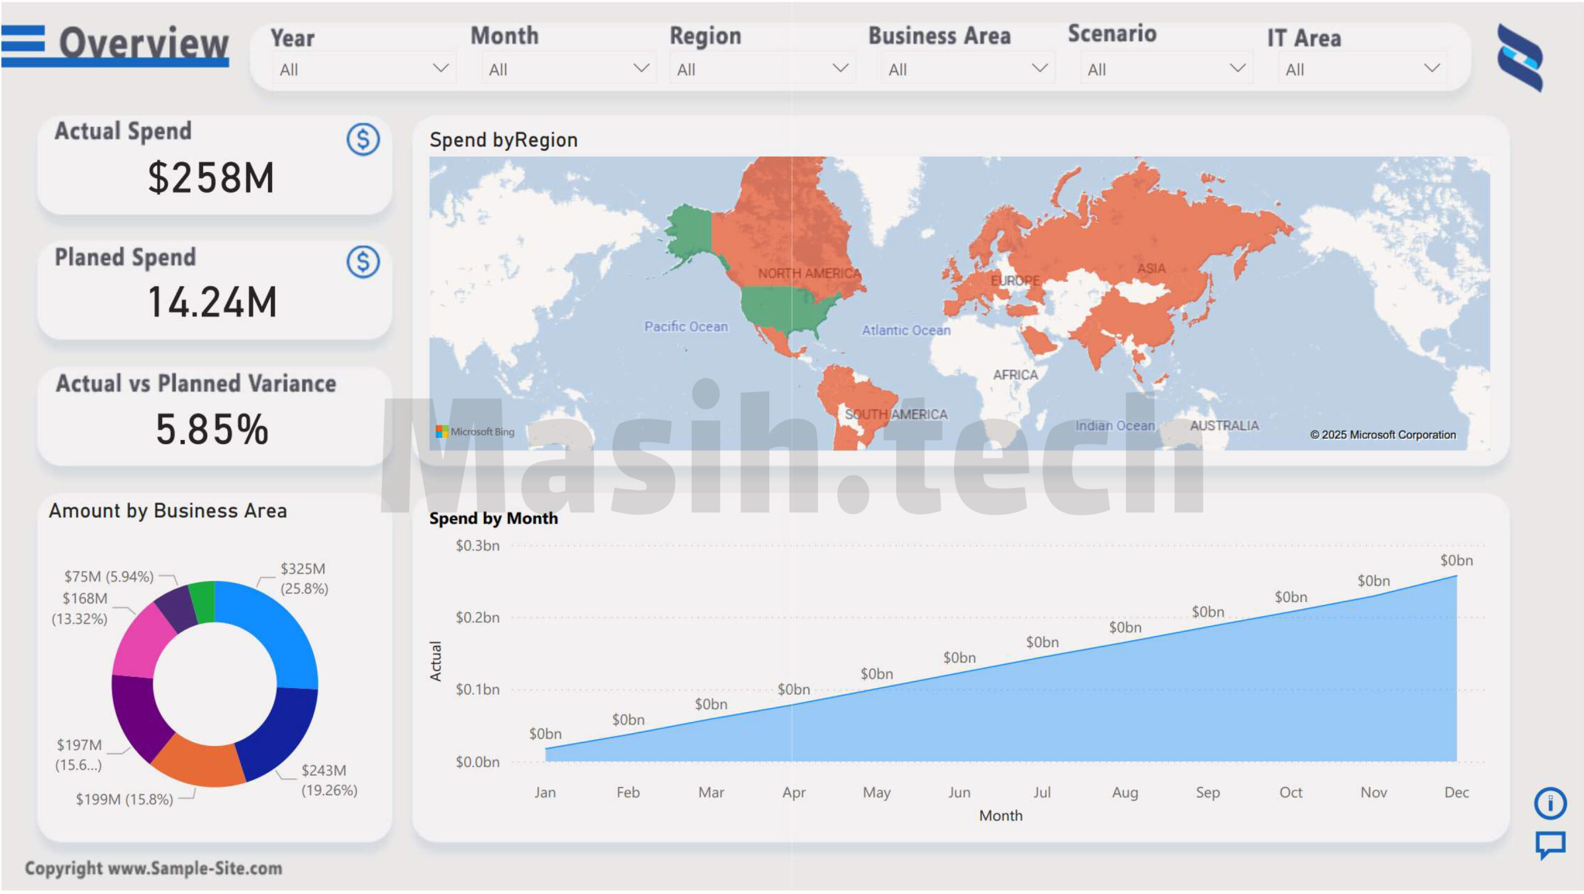The height and width of the screenshot is (894, 1584).
Task: Click the Overview page title
Action: point(144,43)
